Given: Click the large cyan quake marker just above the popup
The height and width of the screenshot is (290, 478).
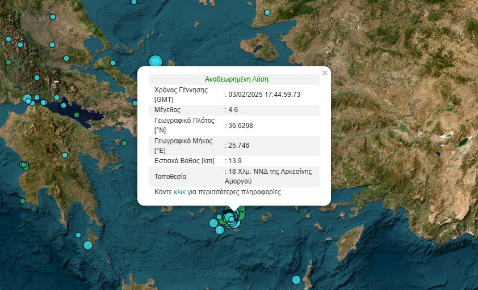Looking at the screenshot, I should 156,61.
